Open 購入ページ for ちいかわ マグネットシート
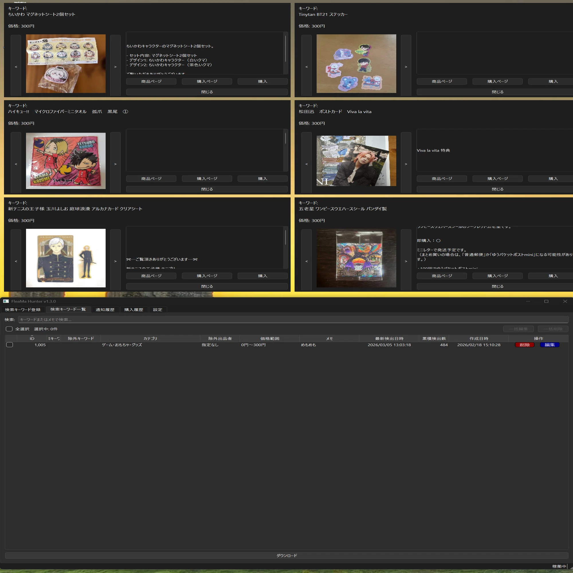Viewport: 573px width, 573px height. click(x=207, y=81)
